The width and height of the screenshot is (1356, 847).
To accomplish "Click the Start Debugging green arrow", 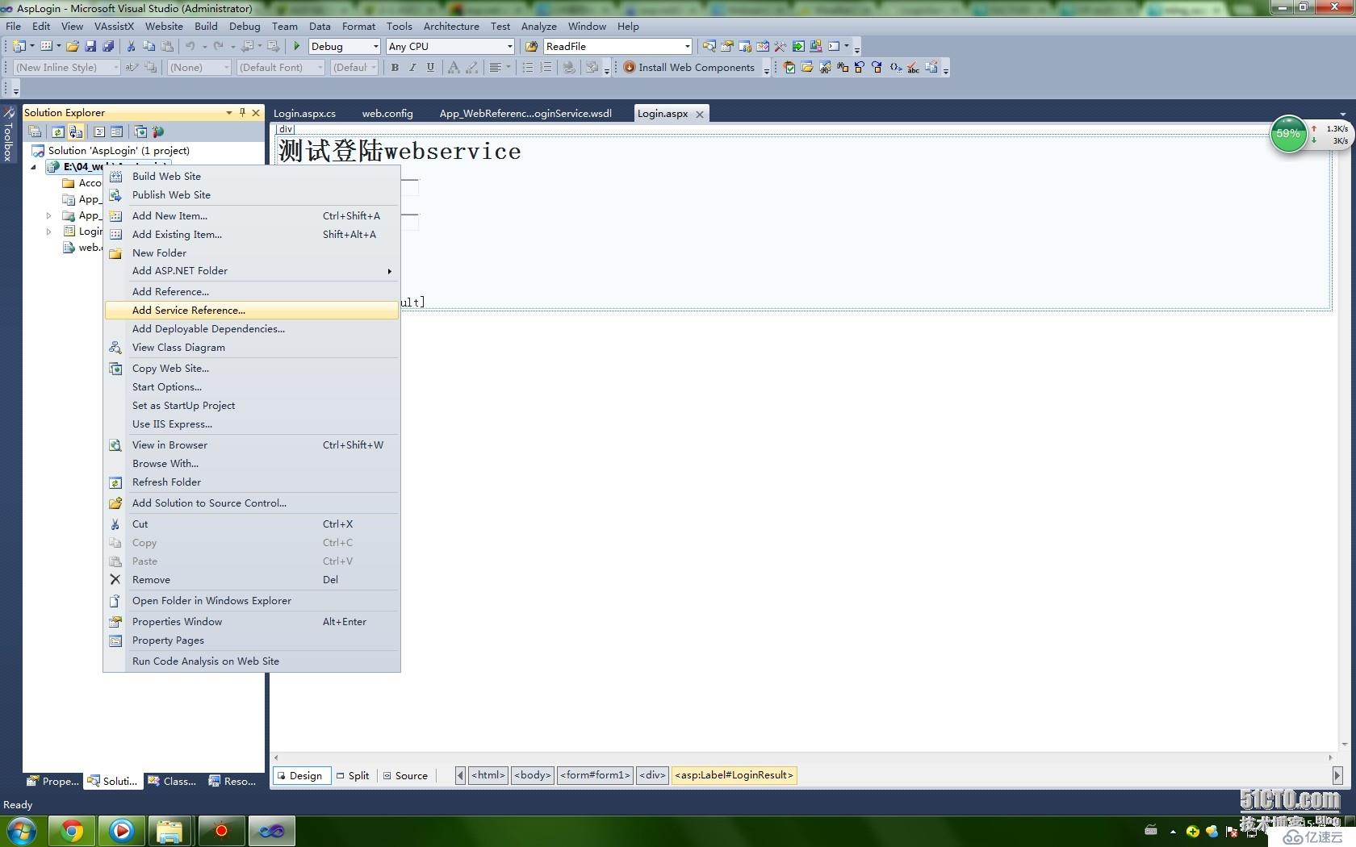I will click(297, 46).
